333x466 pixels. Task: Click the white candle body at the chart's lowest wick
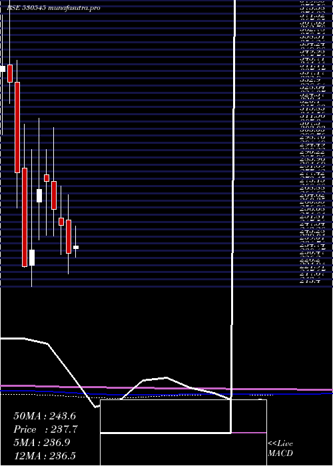pos(32,258)
